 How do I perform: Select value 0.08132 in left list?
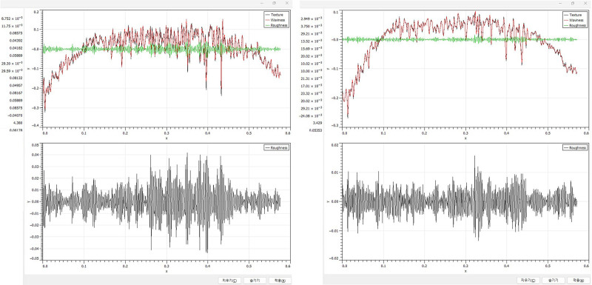[x=16, y=78]
